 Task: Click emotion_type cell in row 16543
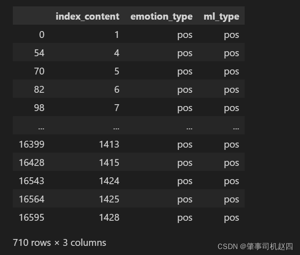tap(185, 181)
